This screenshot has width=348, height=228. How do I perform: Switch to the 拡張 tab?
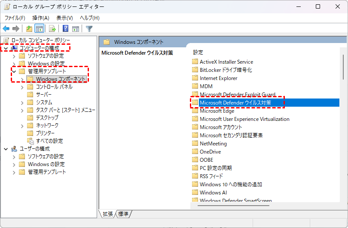coord(107,214)
